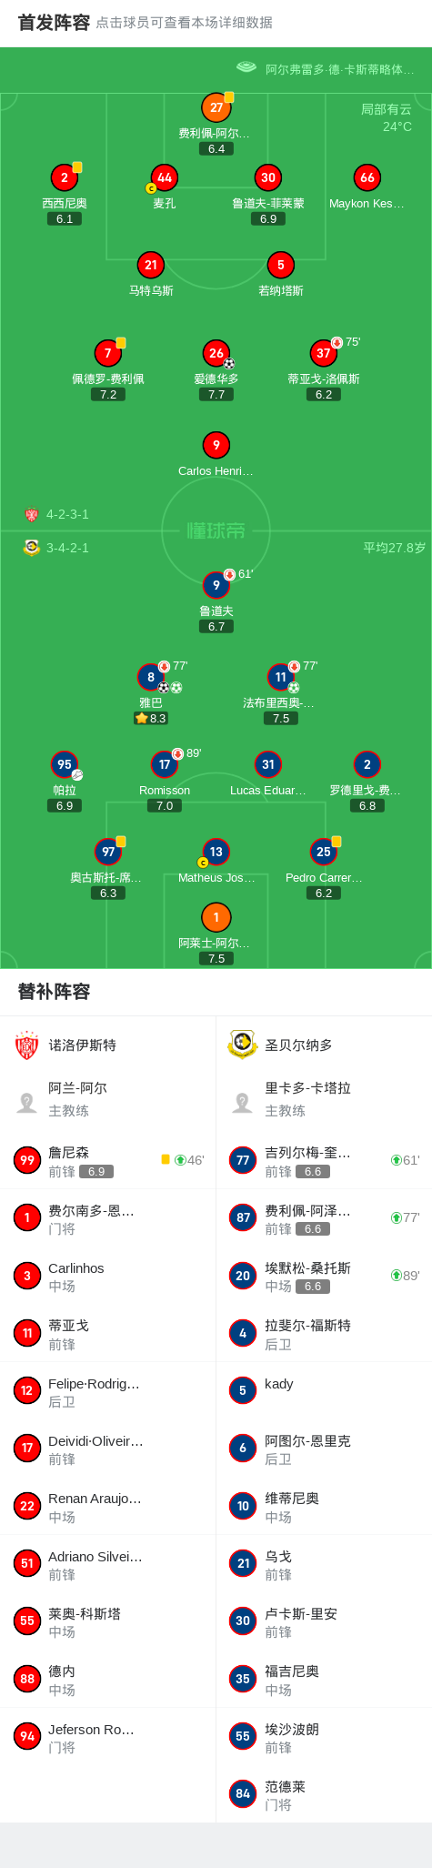Tap player 11 法布里西奥 circle
The width and height of the screenshot is (432, 1868).
(x=281, y=677)
